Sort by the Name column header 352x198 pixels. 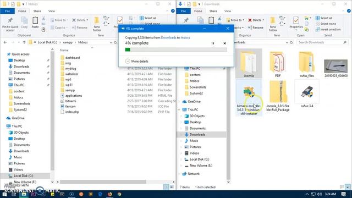64,50
